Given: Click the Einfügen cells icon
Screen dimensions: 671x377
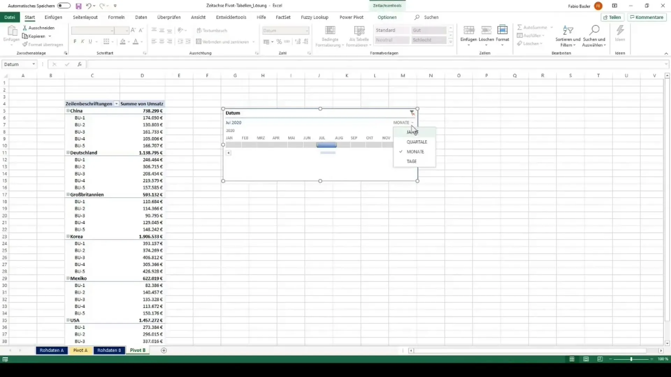Looking at the screenshot, I should pyautogui.click(x=469, y=30).
